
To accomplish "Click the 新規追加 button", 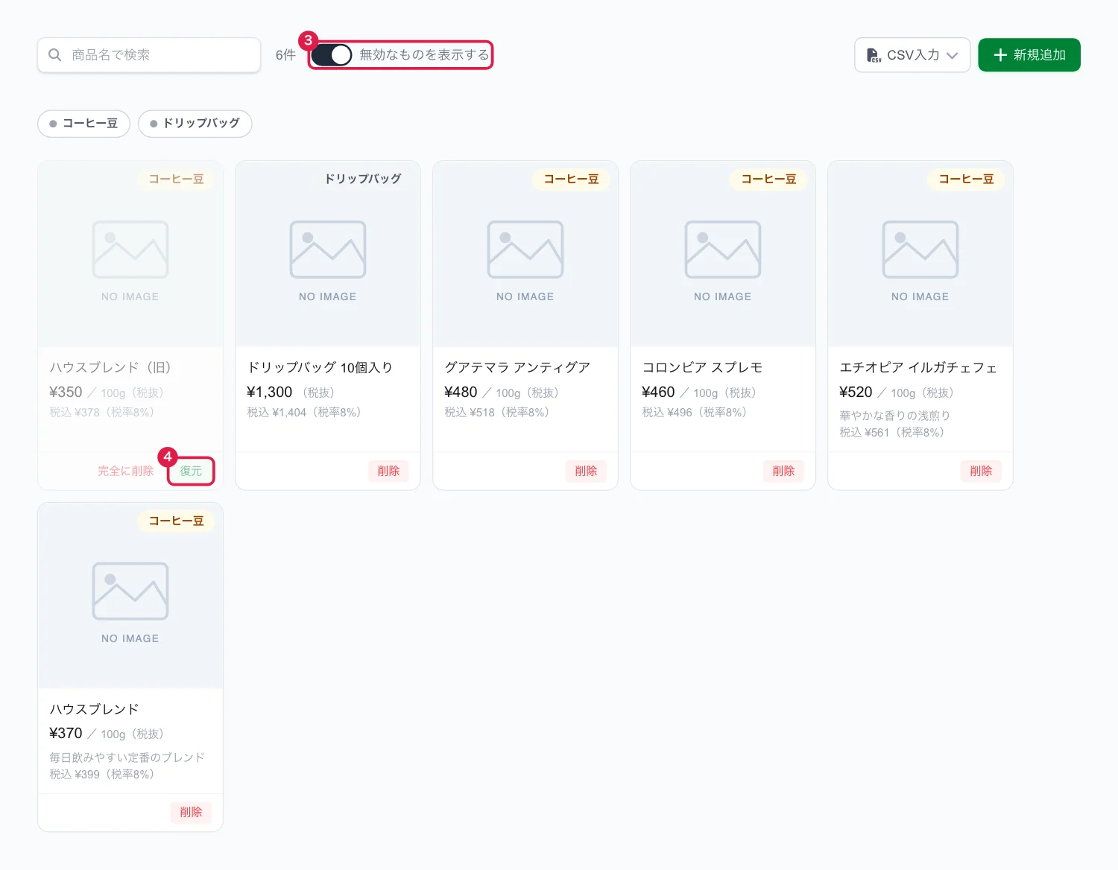I will click(1029, 55).
